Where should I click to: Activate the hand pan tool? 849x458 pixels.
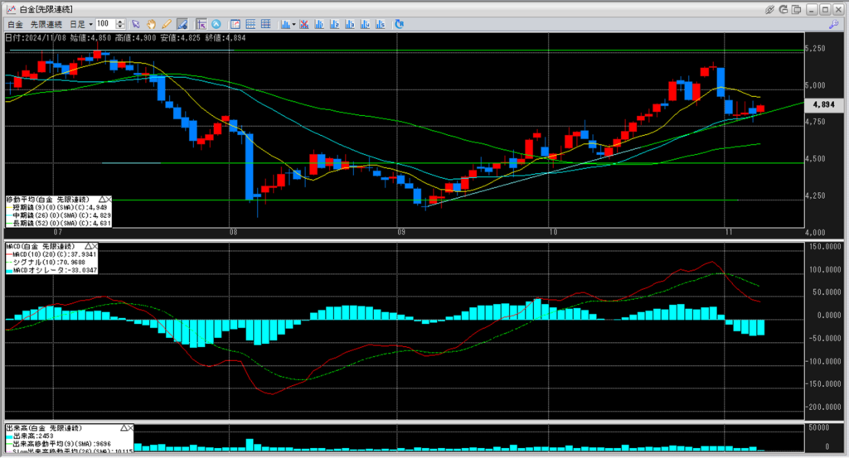click(x=152, y=24)
